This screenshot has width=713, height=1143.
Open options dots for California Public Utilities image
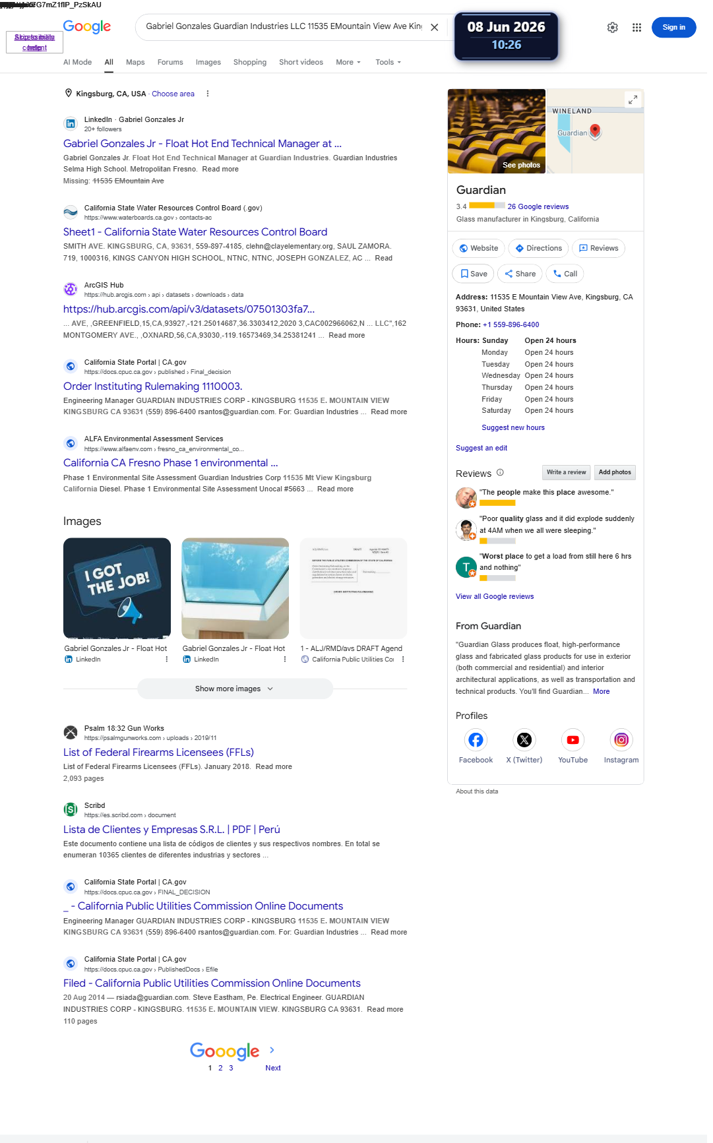pyautogui.click(x=403, y=659)
